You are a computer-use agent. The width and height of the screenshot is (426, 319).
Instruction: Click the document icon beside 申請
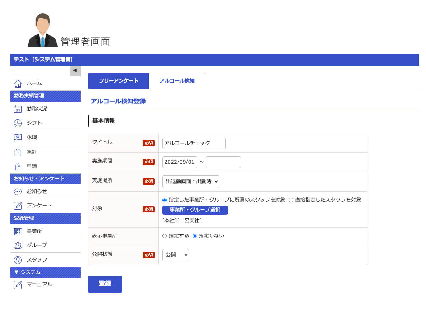pyautogui.click(x=18, y=166)
